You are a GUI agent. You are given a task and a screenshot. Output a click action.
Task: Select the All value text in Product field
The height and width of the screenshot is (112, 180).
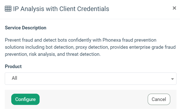pos(15,78)
